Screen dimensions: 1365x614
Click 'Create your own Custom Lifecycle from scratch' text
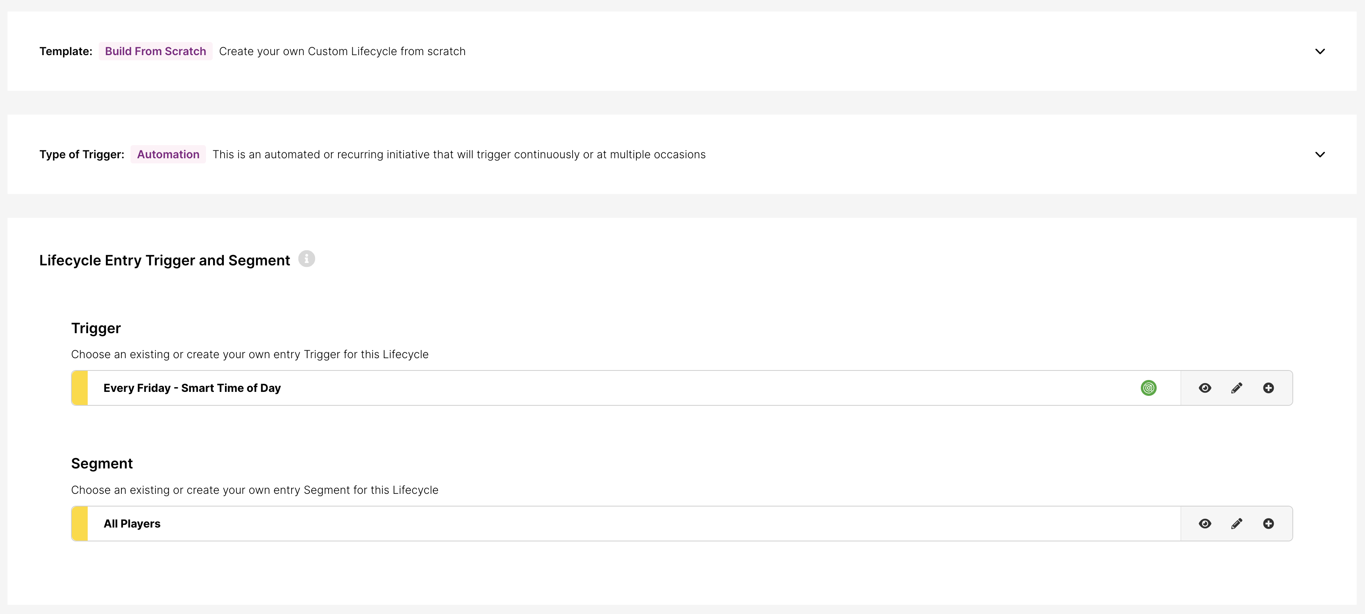point(342,52)
